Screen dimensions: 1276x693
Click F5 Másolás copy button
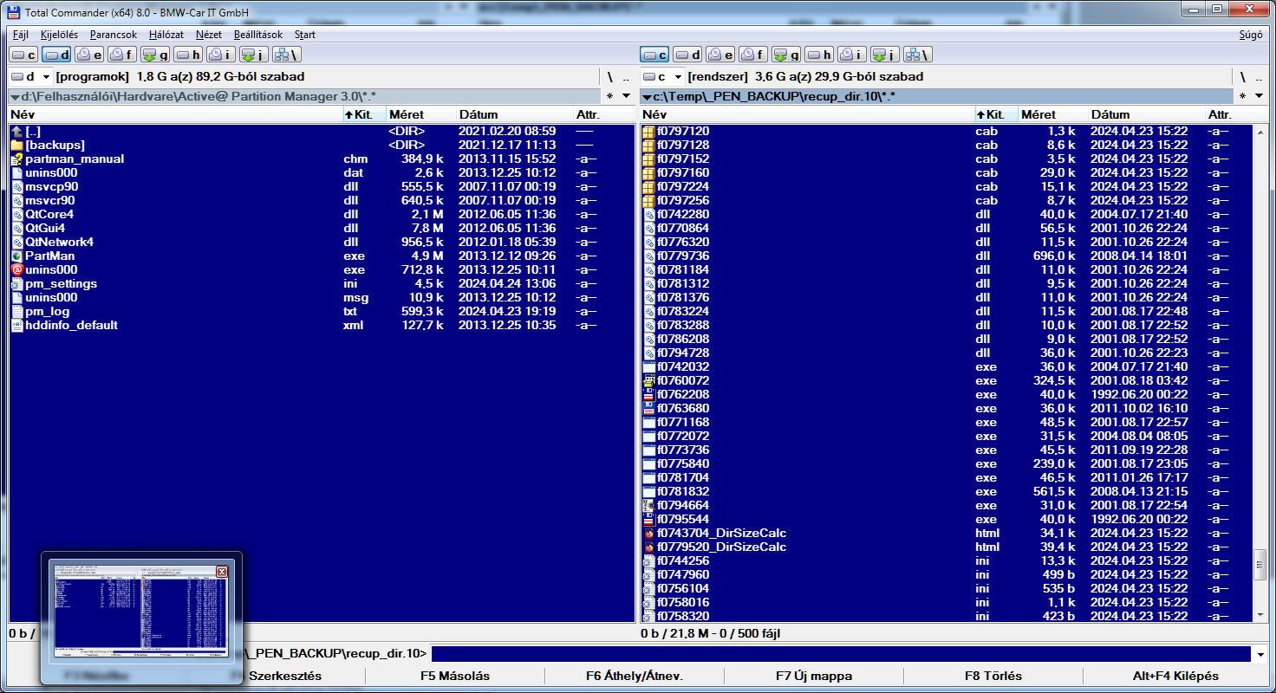pos(455,676)
